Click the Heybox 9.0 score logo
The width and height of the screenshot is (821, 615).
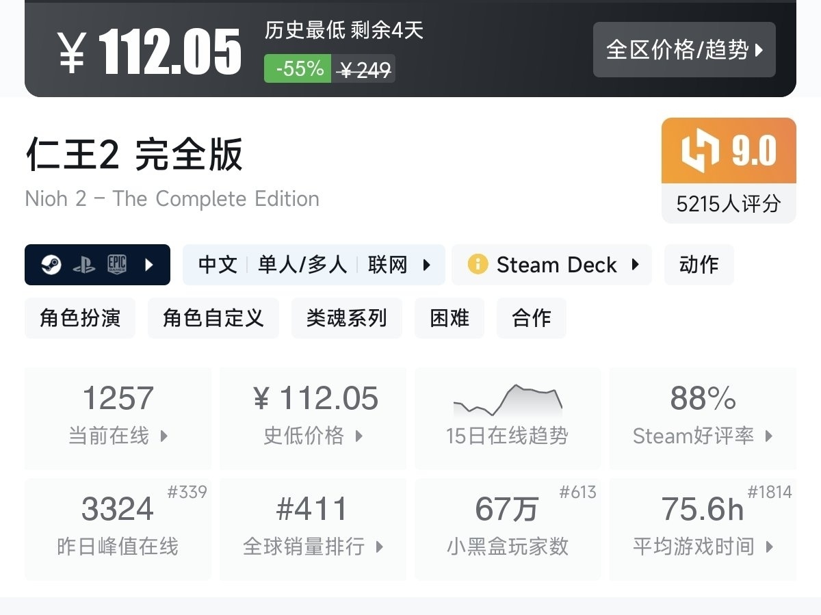coord(701,151)
